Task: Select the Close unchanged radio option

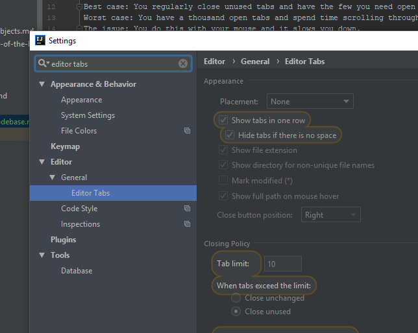Action: (236, 297)
